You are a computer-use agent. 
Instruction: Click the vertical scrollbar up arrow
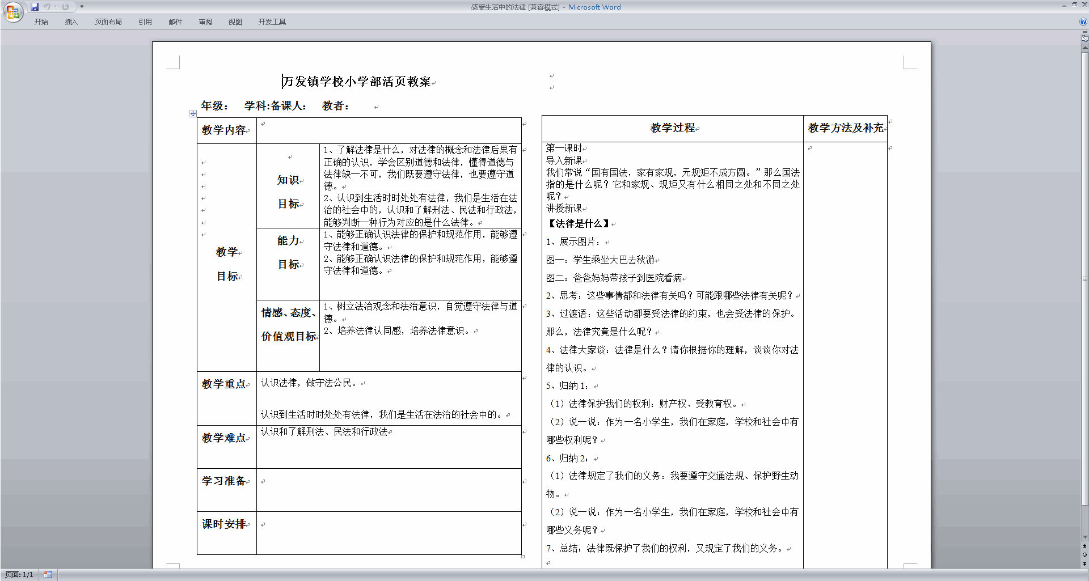tap(1084, 48)
